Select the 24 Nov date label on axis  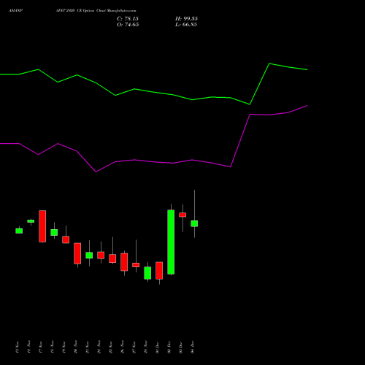click(x=99, y=347)
